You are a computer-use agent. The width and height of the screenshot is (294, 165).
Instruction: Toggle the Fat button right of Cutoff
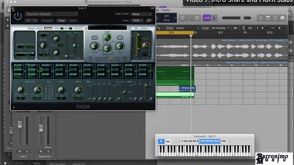(120, 38)
